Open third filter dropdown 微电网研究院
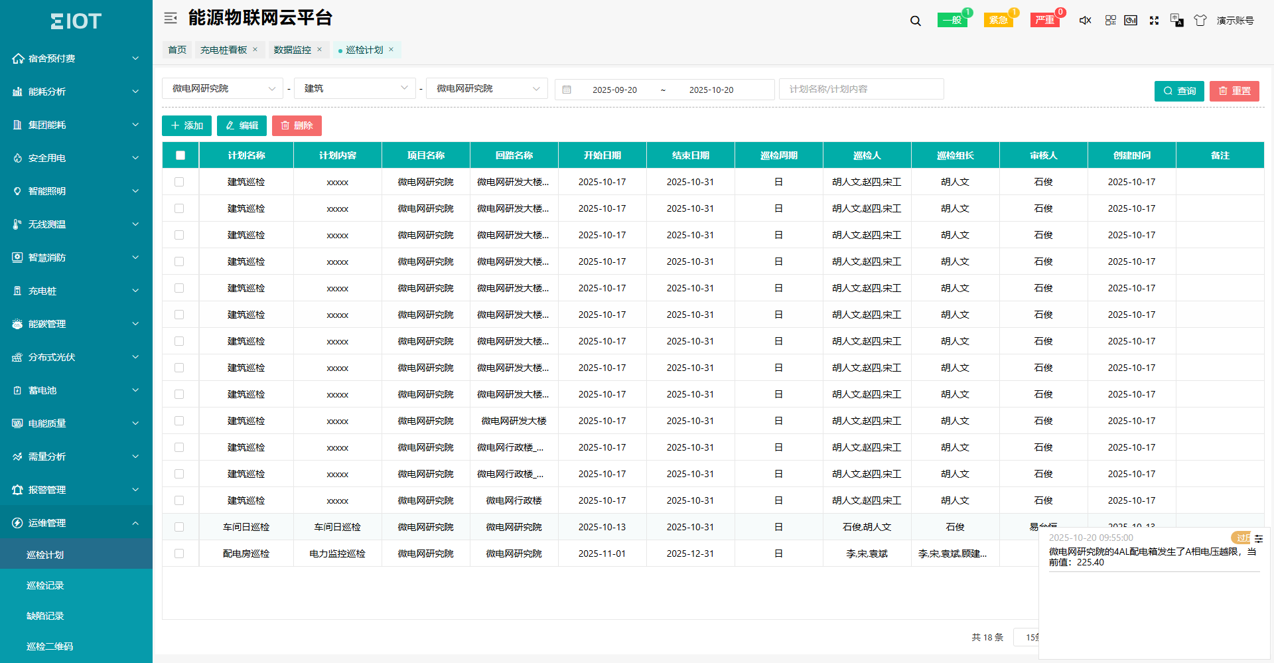 click(x=487, y=88)
